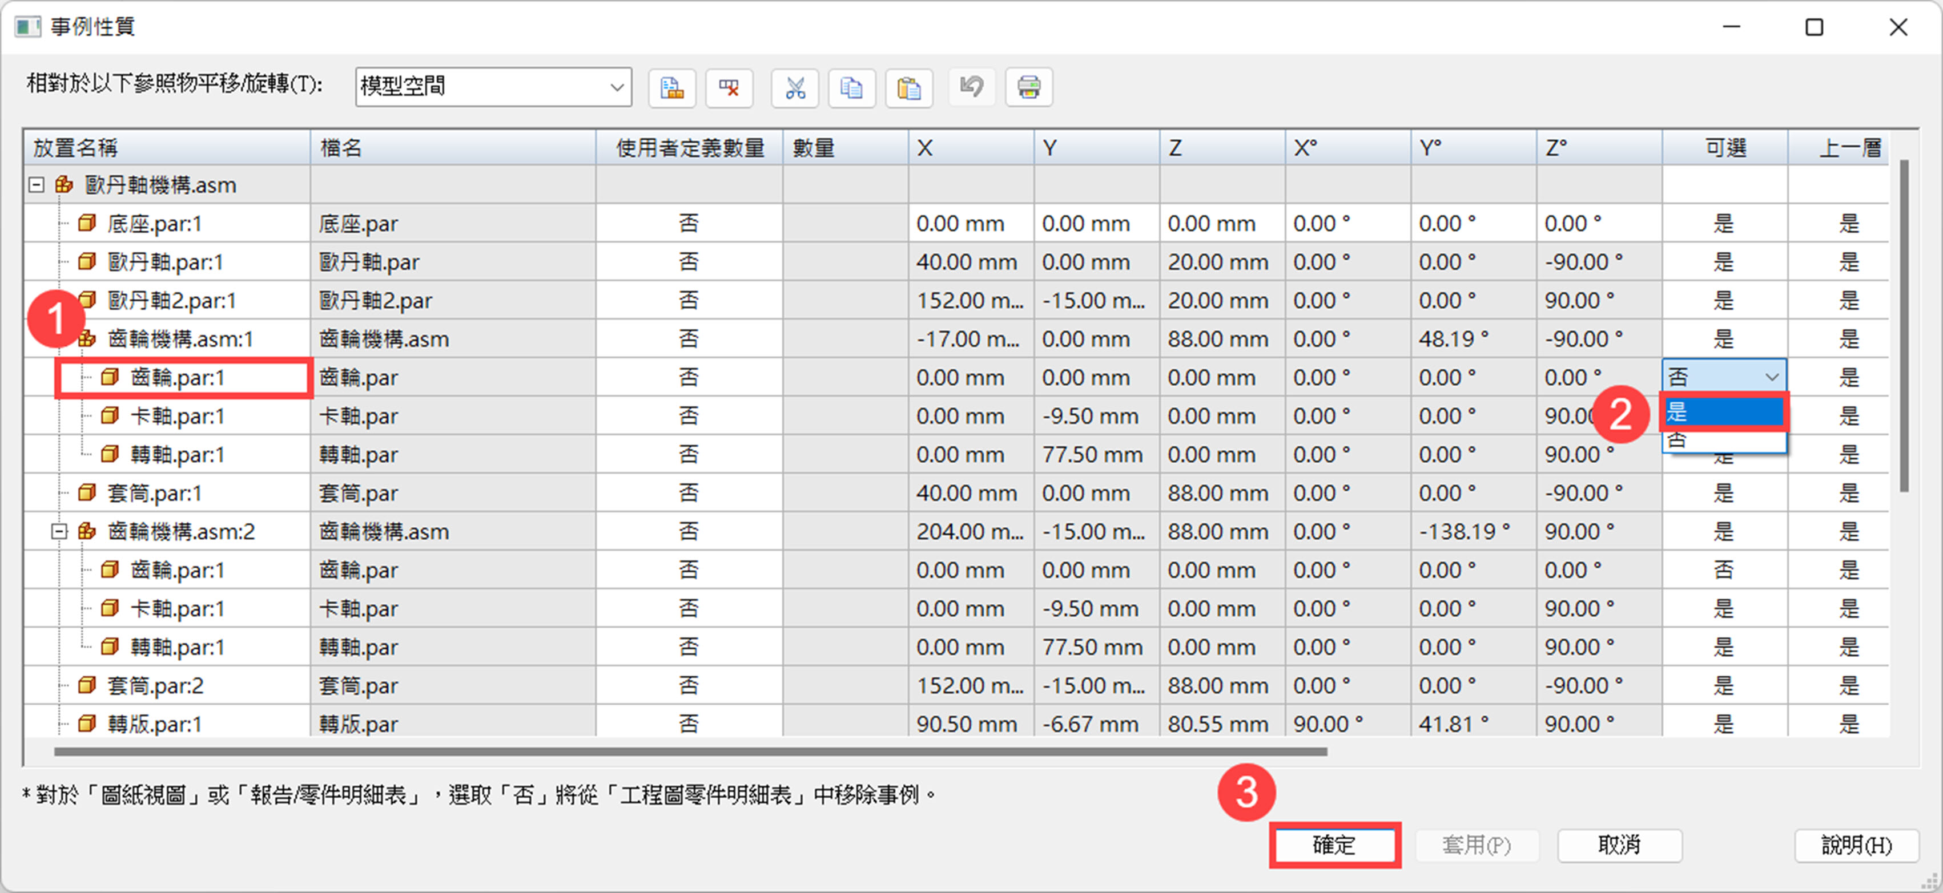Click the part icon next to 底座.par:1
The width and height of the screenshot is (1943, 893).
pyautogui.click(x=87, y=223)
